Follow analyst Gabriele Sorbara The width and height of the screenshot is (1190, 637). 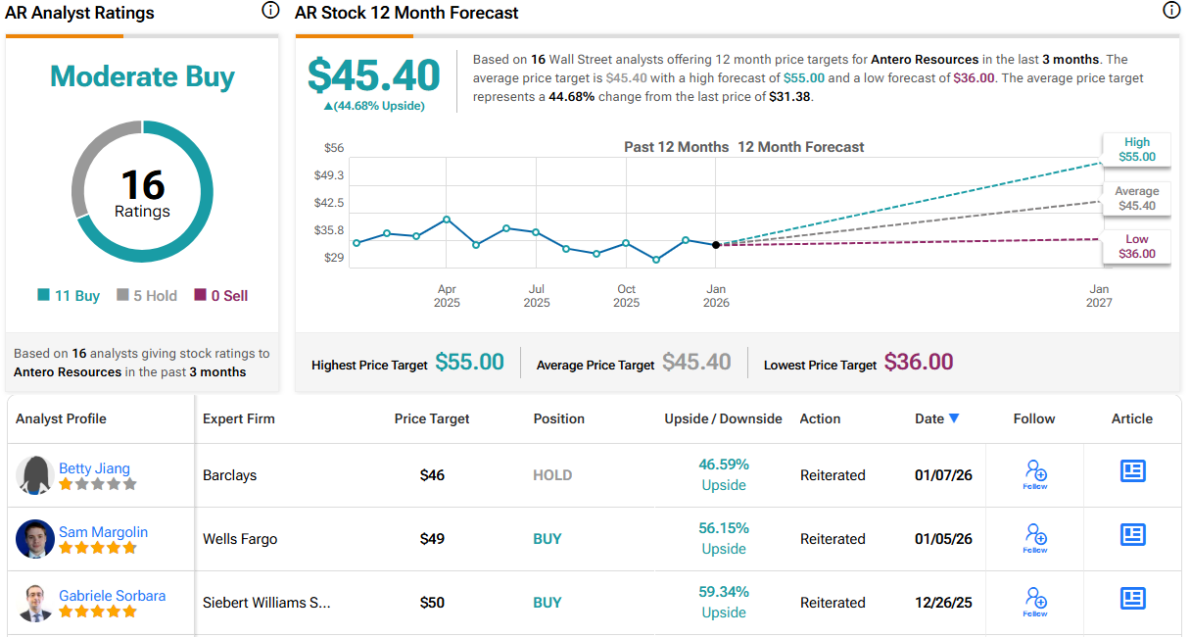(1035, 602)
